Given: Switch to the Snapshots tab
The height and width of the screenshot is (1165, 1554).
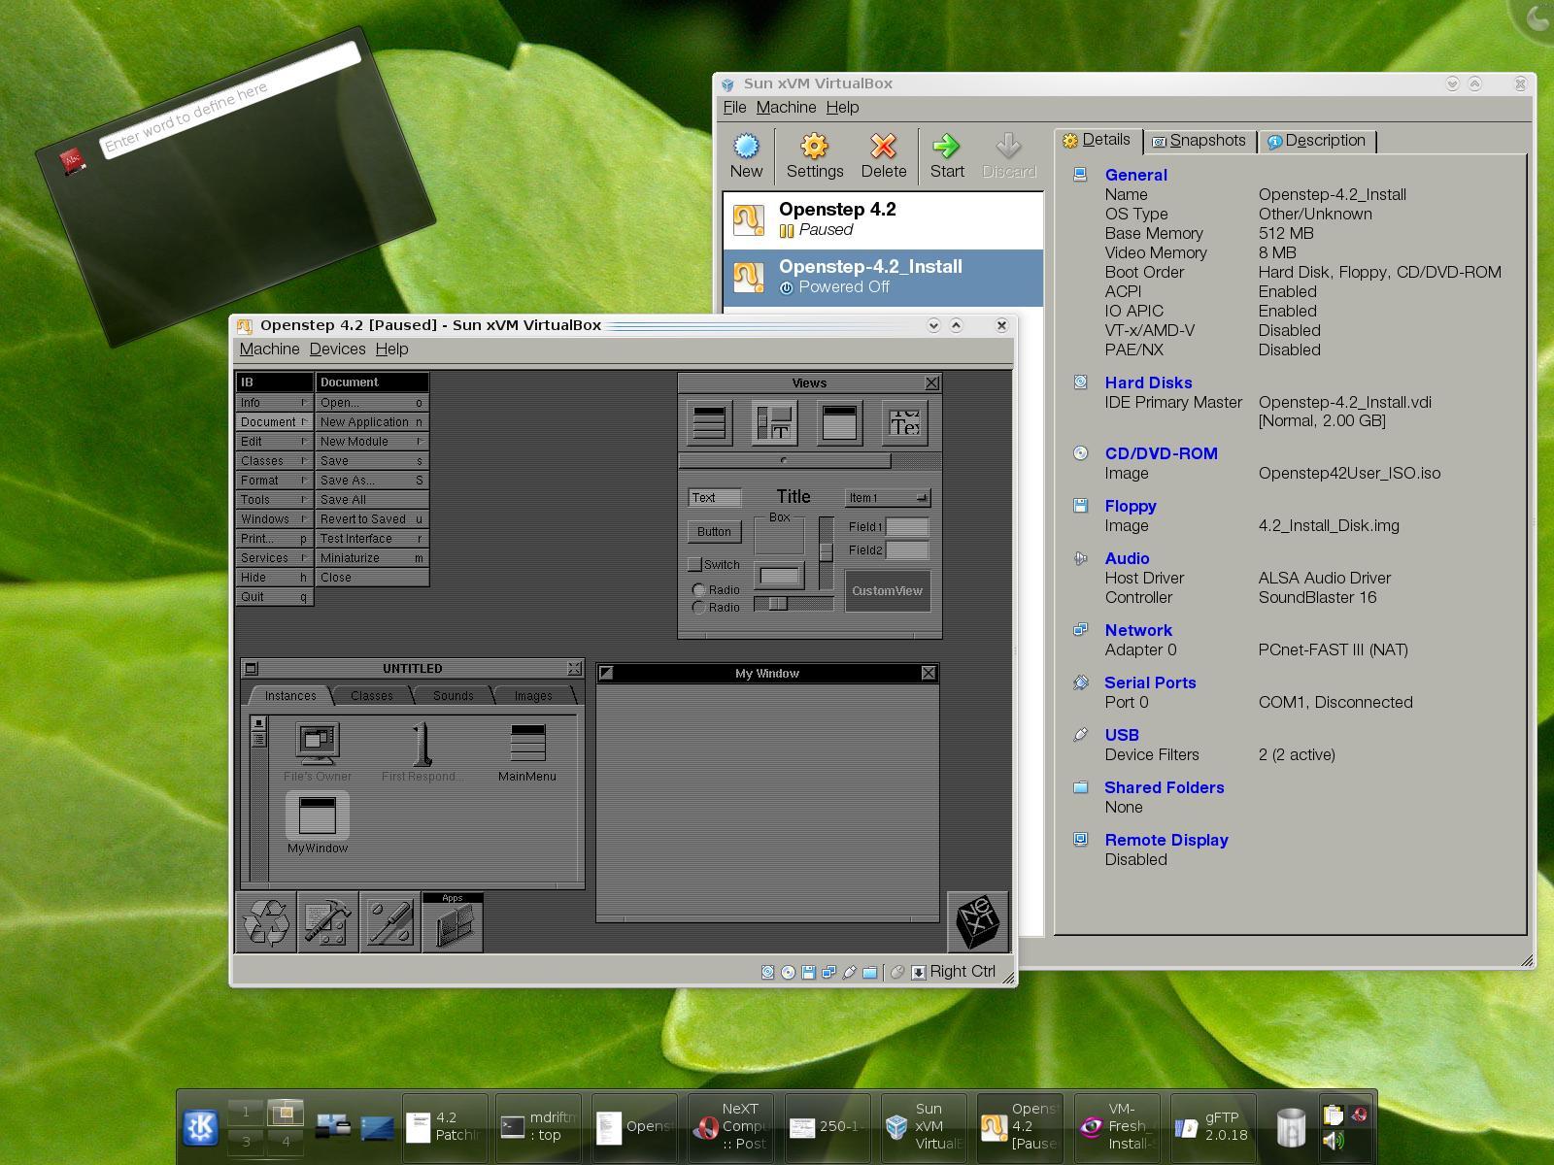Looking at the screenshot, I should coord(1200,141).
